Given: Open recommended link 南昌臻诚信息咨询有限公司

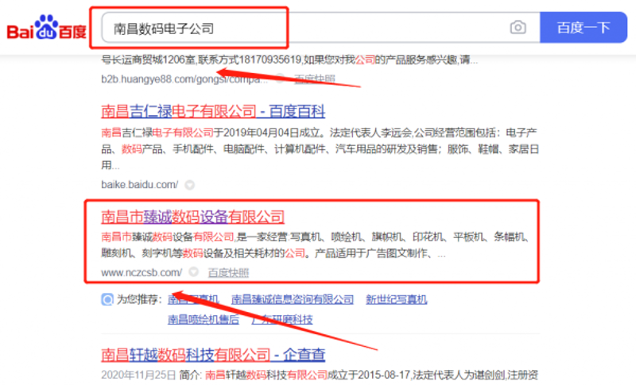Looking at the screenshot, I should point(292,299).
